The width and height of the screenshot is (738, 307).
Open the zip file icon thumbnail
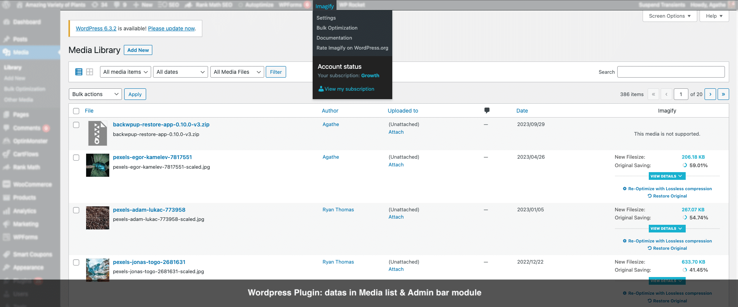pos(98,133)
